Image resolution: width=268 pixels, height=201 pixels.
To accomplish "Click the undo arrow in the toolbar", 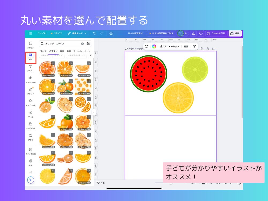I will pyautogui.click(x=94, y=33).
